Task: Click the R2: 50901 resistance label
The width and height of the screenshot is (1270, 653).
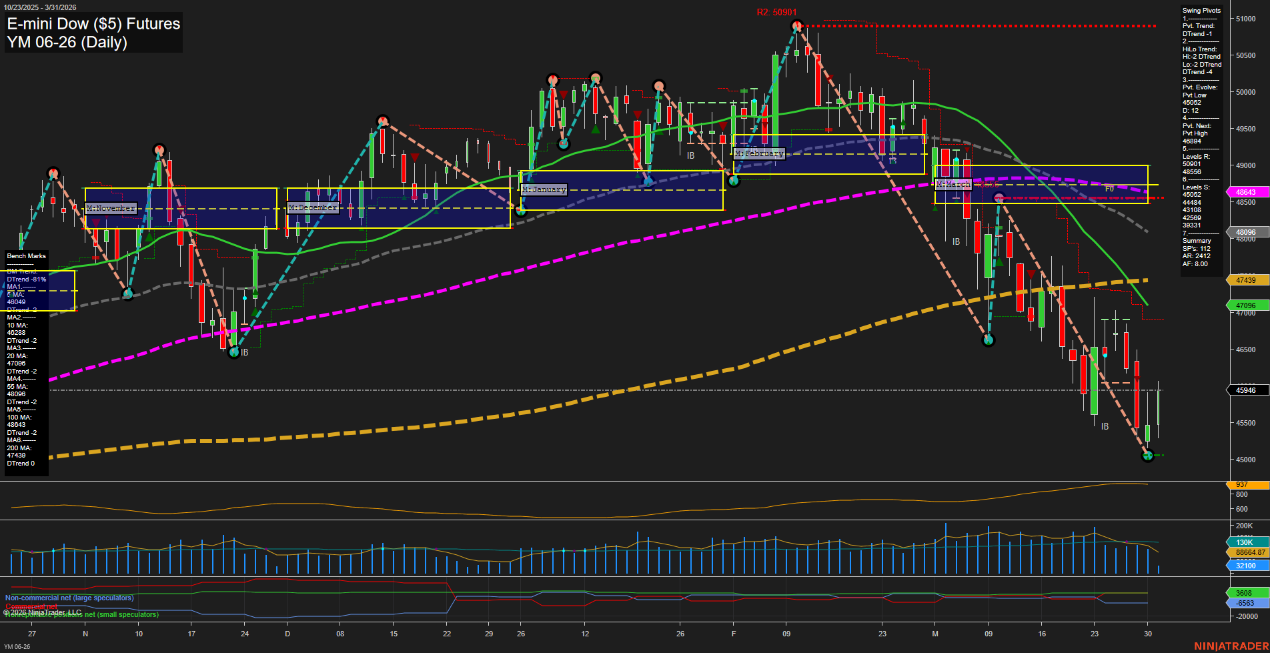Action: [776, 11]
